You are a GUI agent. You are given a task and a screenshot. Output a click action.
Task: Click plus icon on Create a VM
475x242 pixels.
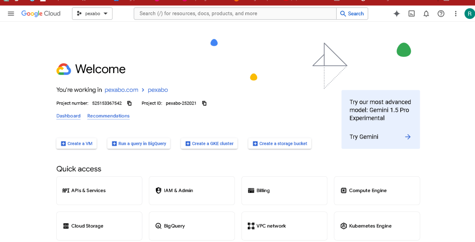click(63, 143)
